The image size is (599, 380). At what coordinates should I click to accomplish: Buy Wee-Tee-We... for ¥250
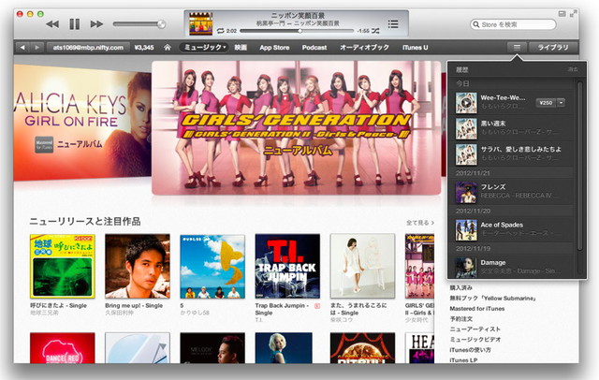click(x=546, y=103)
